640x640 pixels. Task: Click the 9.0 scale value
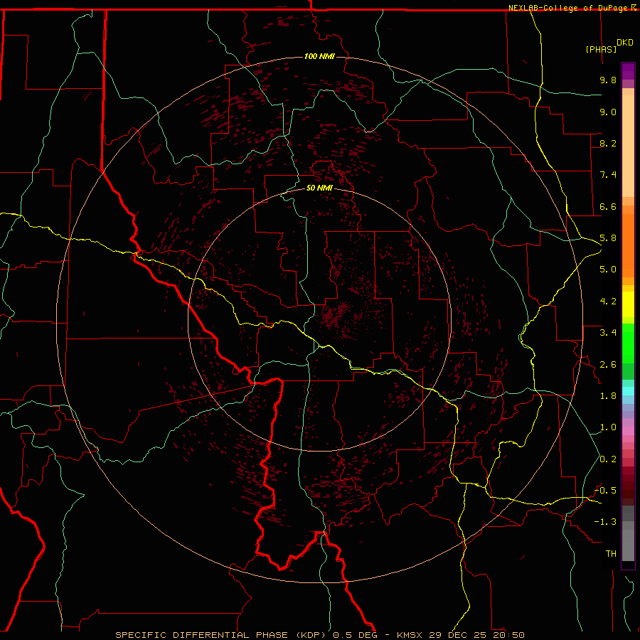[x=608, y=112]
